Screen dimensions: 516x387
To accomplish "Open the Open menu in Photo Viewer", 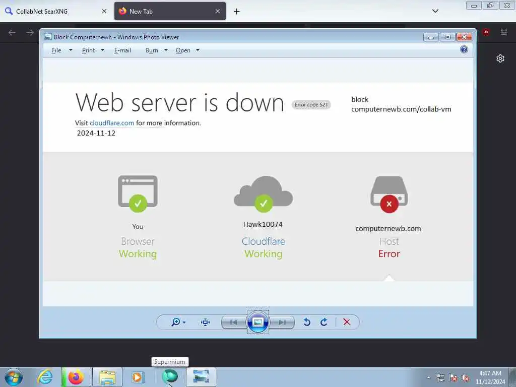I will pyautogui.click(x=183, y=50).
